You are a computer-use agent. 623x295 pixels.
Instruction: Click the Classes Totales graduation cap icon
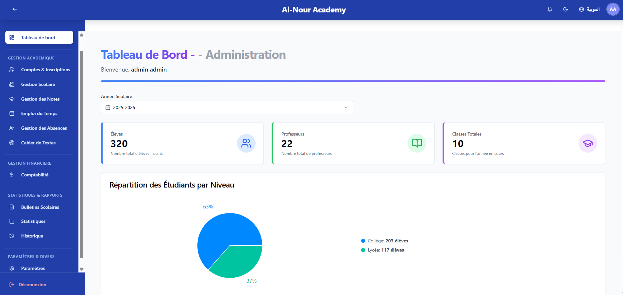(588, 143)
